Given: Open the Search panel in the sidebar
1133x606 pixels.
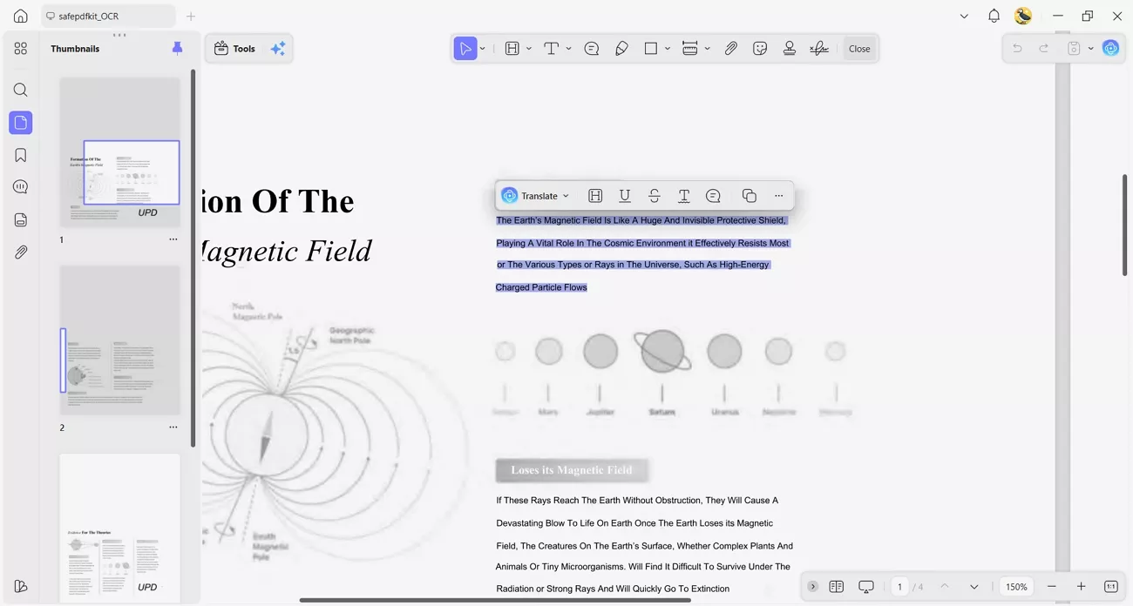Looking at the screenshot, I should coord(20,90).
